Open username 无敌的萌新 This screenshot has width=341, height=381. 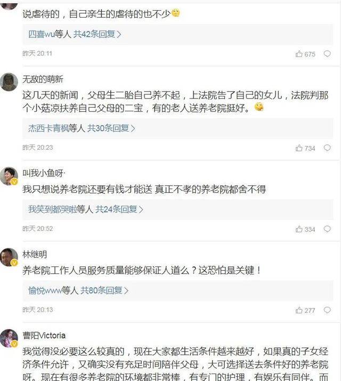[43, 79]
